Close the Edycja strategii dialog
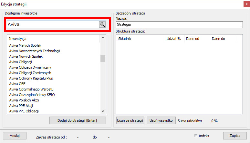The width and height of the screenshot is (250, 143). click(x=245, y=4)
